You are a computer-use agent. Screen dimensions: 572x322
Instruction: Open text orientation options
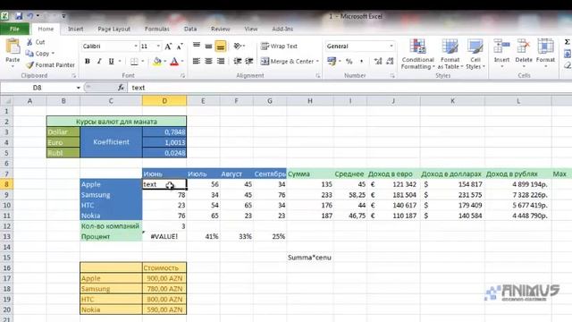click(239, 46)
